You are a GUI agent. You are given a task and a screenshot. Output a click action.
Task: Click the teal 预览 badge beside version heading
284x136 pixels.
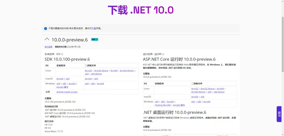[x=95, y=39]
